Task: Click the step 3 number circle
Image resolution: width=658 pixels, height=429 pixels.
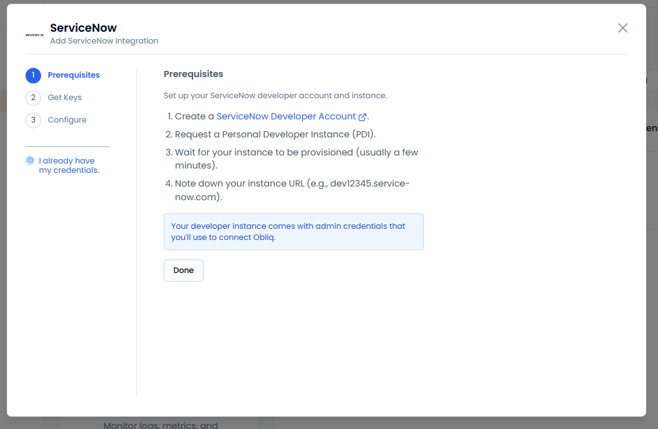Action: 33,120
